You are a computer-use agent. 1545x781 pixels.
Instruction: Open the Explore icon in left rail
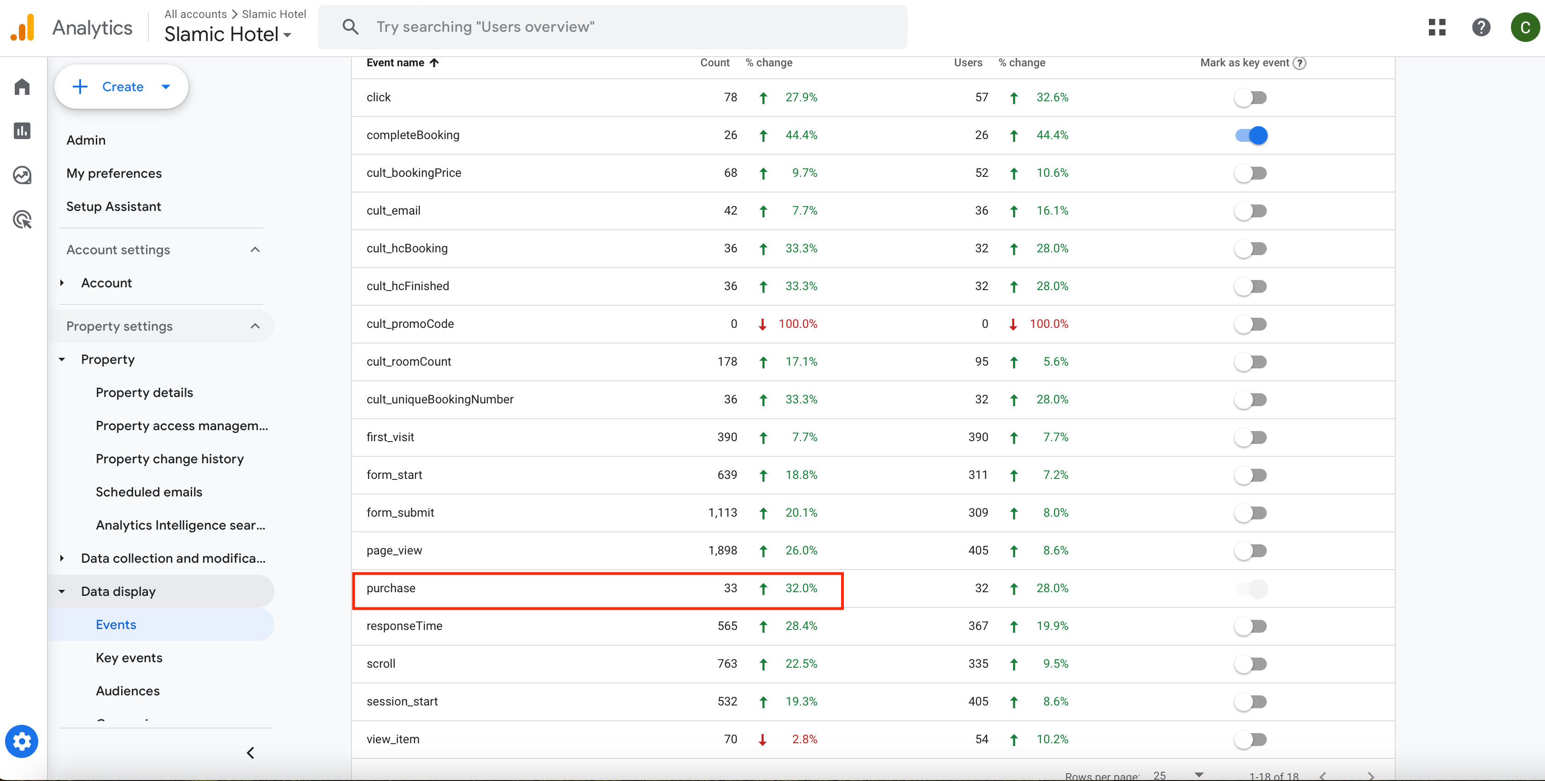click(x=22, y=175)
